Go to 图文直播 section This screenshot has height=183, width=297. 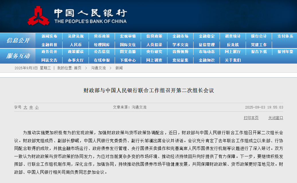click(x=128, y=52)
